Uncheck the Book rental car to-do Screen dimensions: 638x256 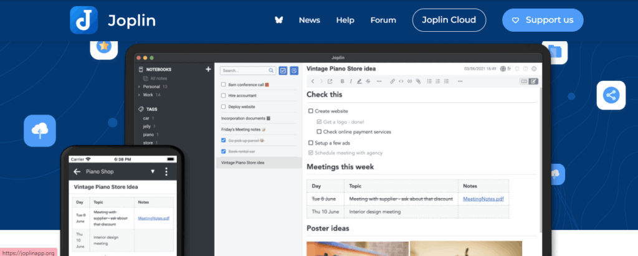tap(224, 151)
